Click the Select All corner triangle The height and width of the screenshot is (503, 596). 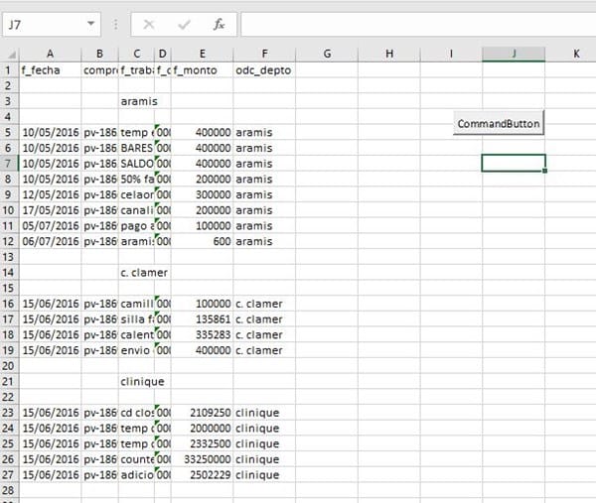[x=11, y=55]
